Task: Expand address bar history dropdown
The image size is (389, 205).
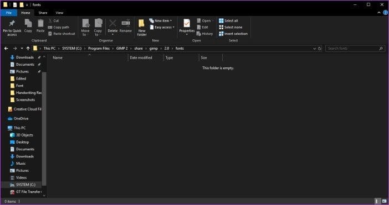Action: click(x=314, y=49)
